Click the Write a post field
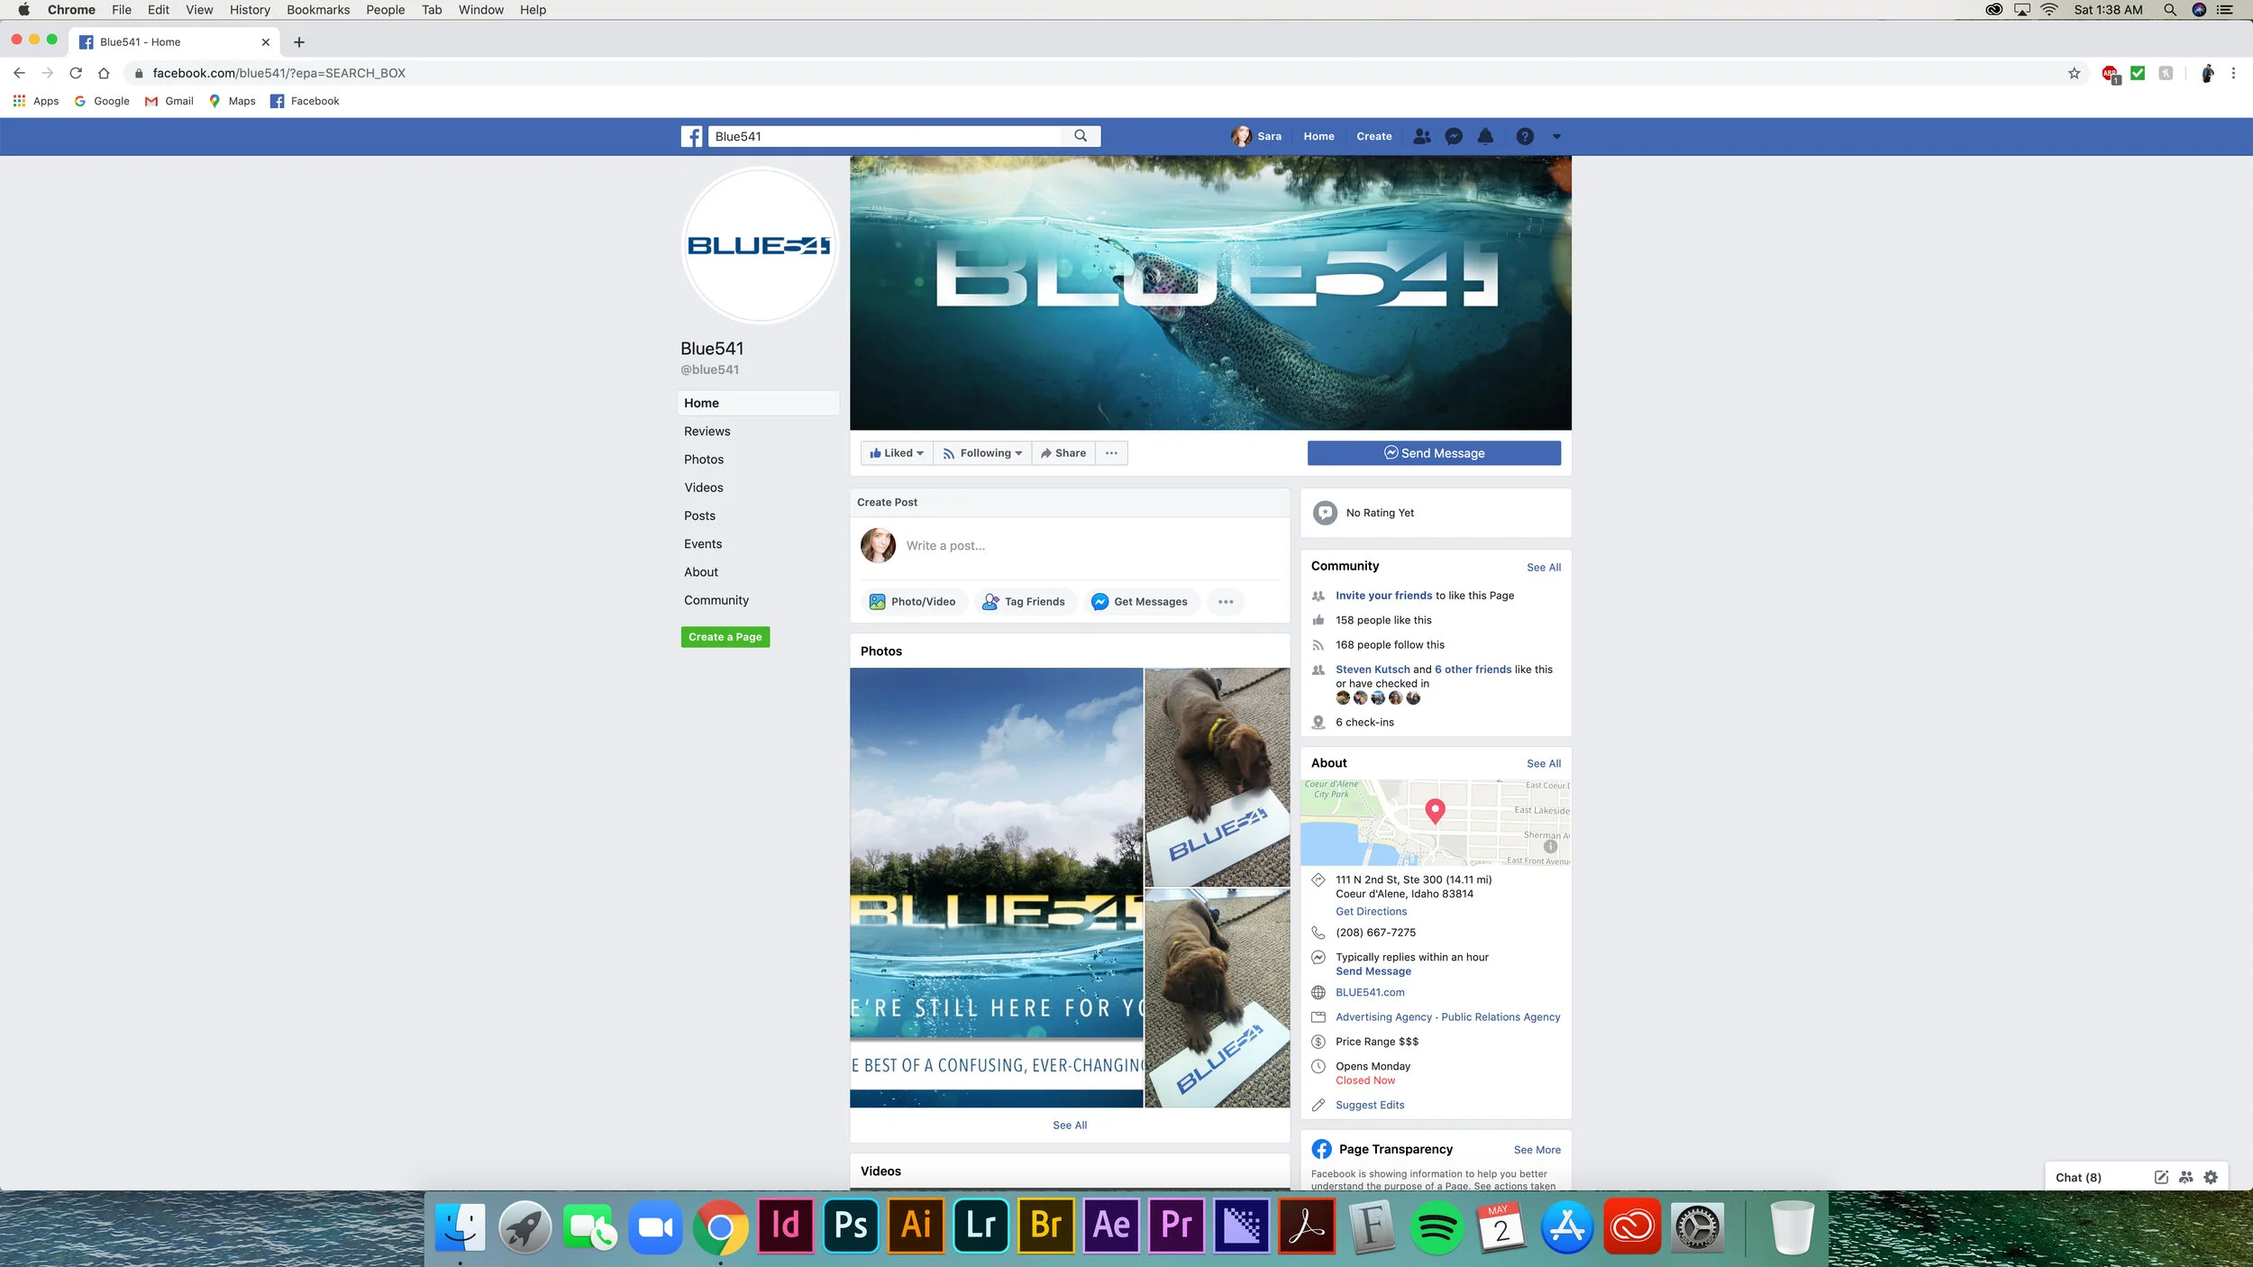 (x=1090, y=546)
